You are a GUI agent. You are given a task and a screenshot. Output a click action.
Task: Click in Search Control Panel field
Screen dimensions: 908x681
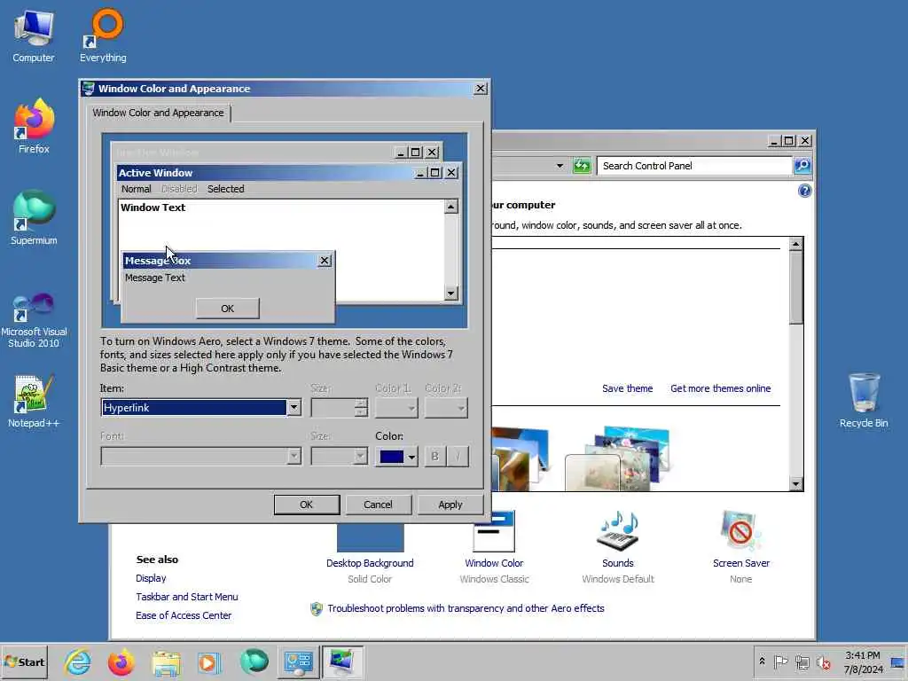click(x=693, y=166)
